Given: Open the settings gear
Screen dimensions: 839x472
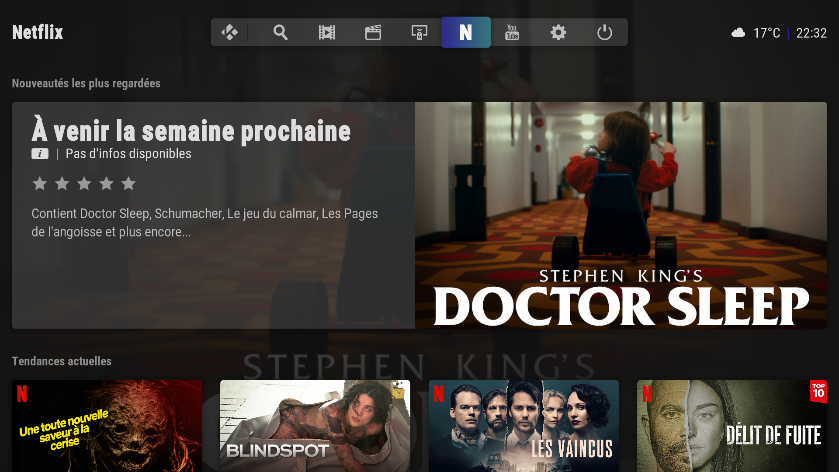Looking at the screenshot, I should (x=558, y=32).
